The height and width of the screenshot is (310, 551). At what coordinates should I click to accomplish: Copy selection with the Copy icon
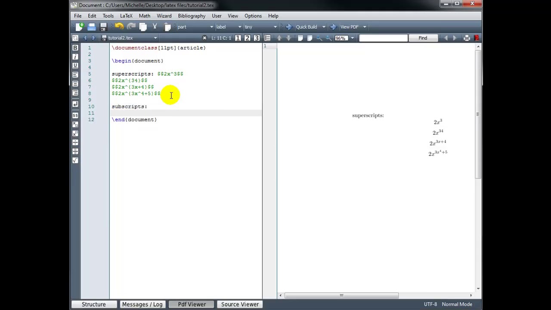[143, 27]
